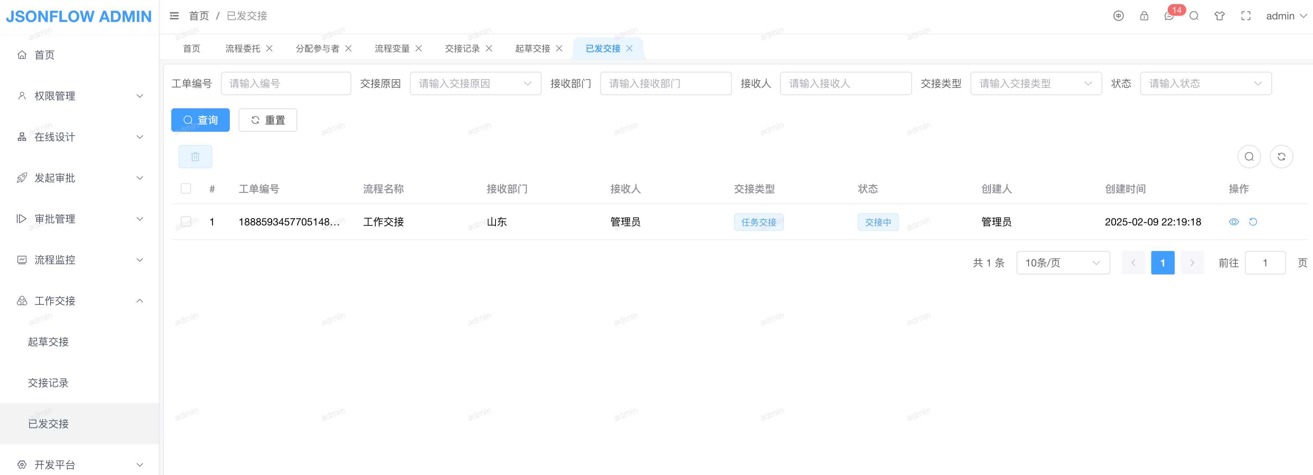Viewport: 1313px width, 475px height.
Task: Switch to the 流程变量 tab
Action: click(392, 48)
